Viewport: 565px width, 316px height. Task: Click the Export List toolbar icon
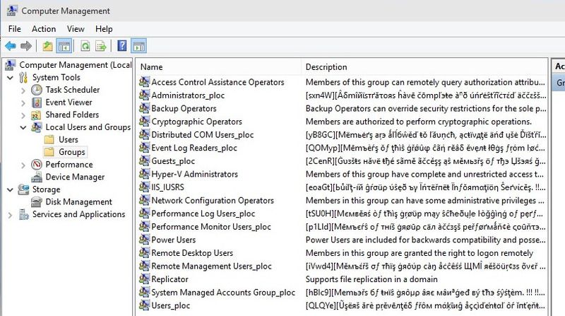[101, 47]
